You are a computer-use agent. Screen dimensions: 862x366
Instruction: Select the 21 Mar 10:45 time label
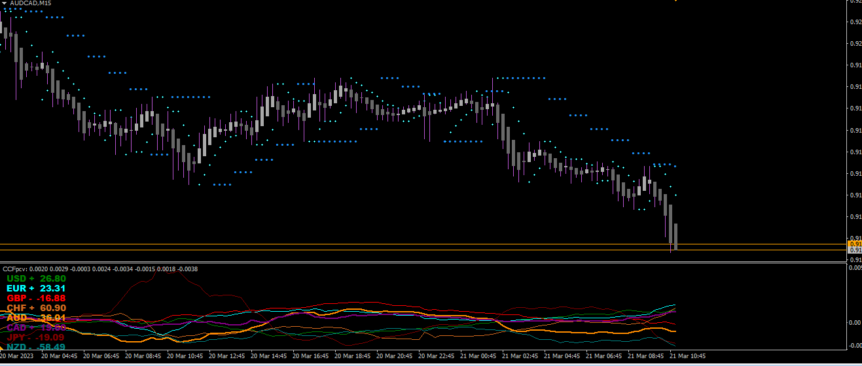(688, 357)
